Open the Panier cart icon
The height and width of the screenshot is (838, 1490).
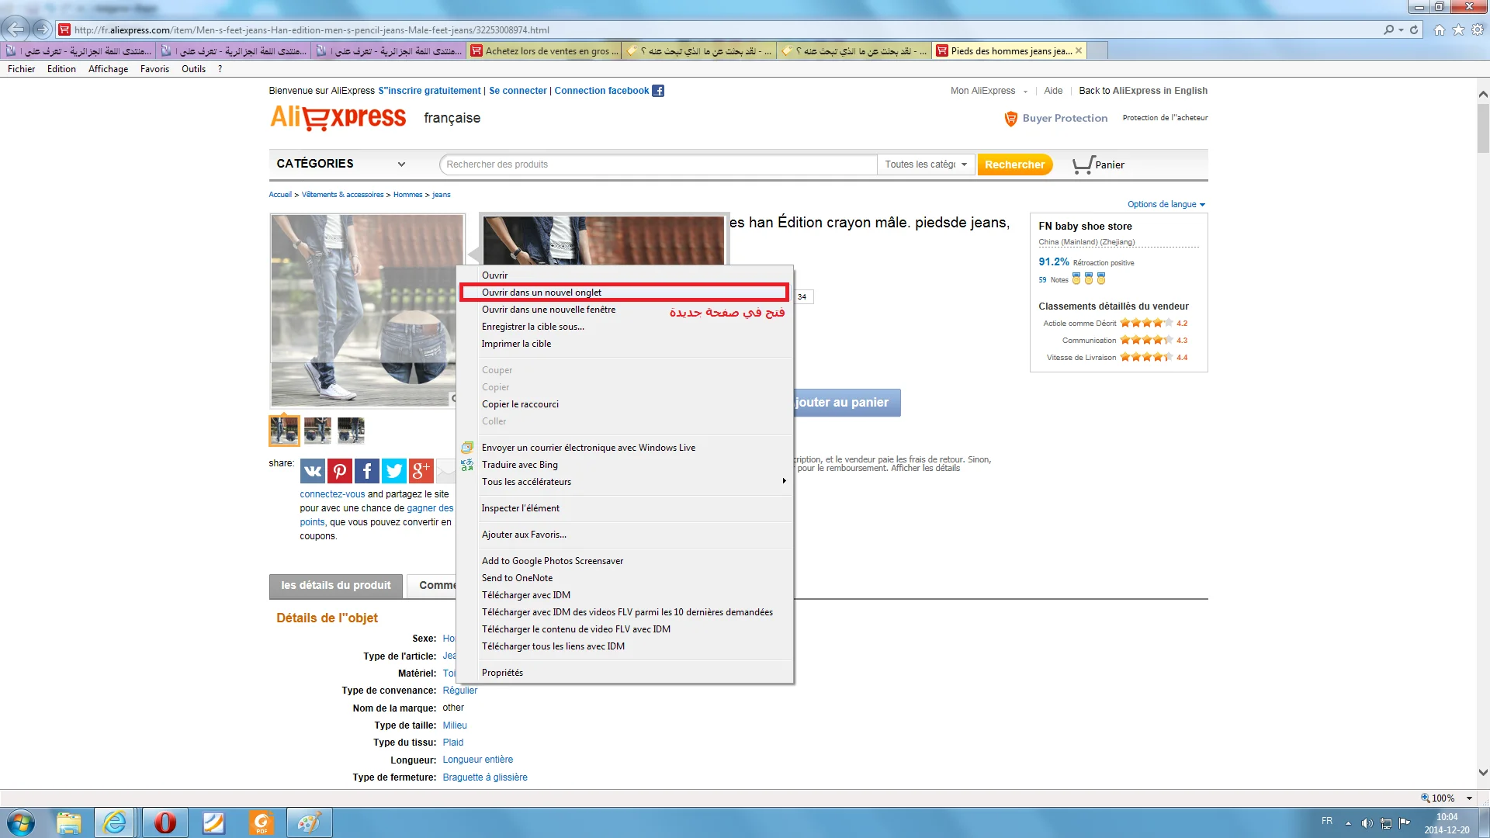(1083, 164)
